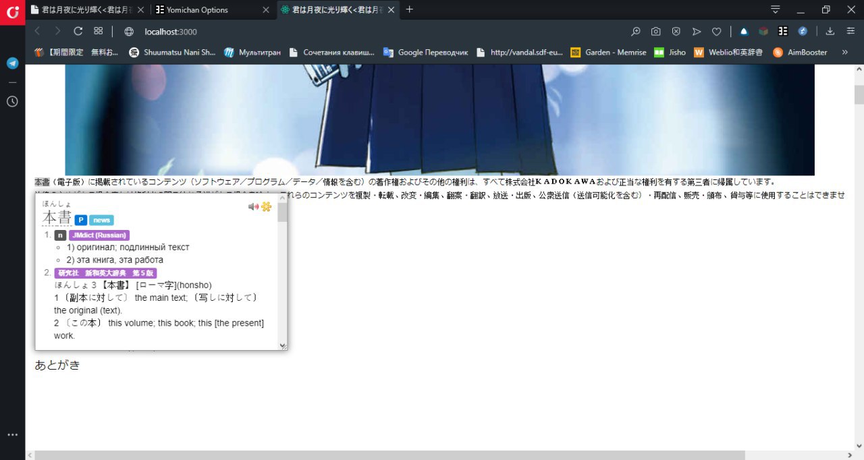864x460 pixels.
Task: Click the anime illustration image
Action: click(x=439, y=120)
